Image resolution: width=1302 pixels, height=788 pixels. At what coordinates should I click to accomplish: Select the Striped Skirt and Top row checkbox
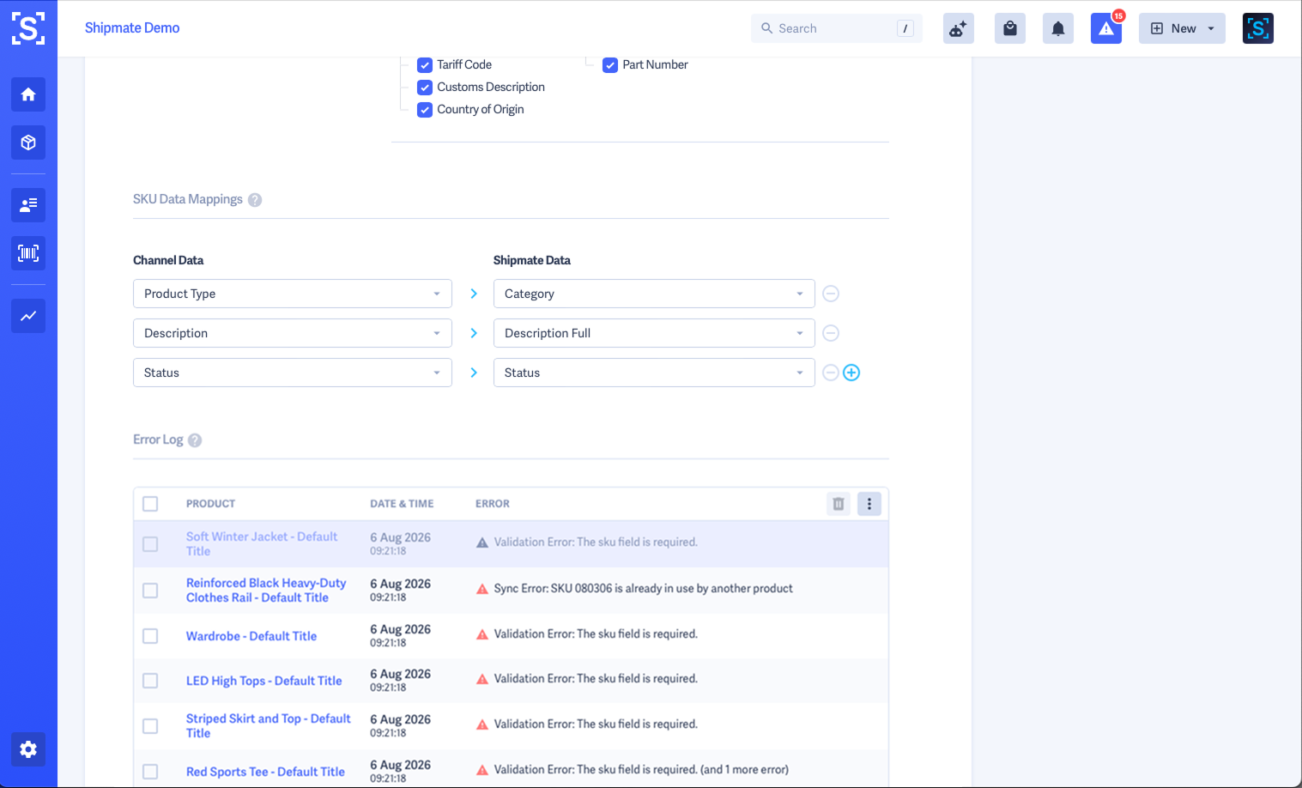pos(150,726)
